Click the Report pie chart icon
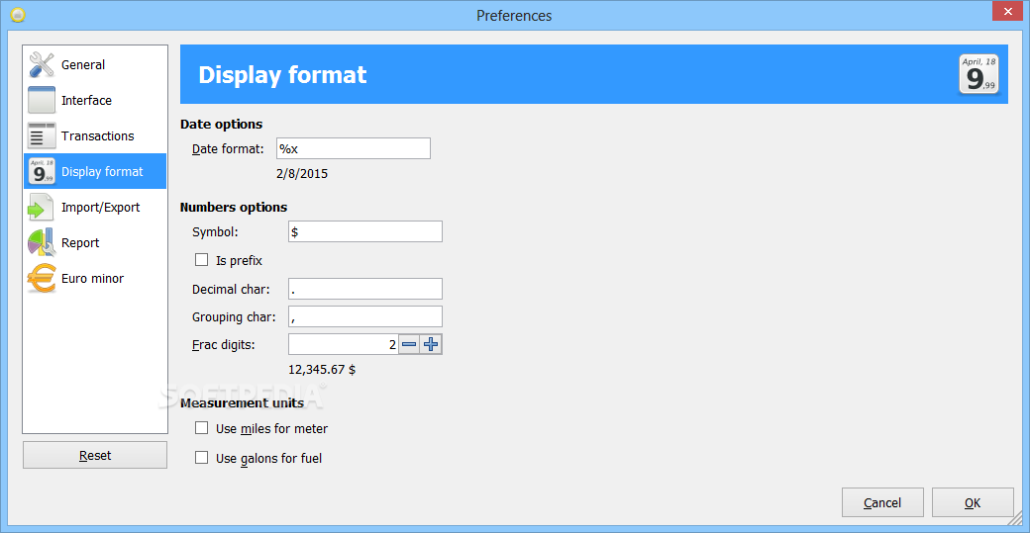 [x=42, y=242]
